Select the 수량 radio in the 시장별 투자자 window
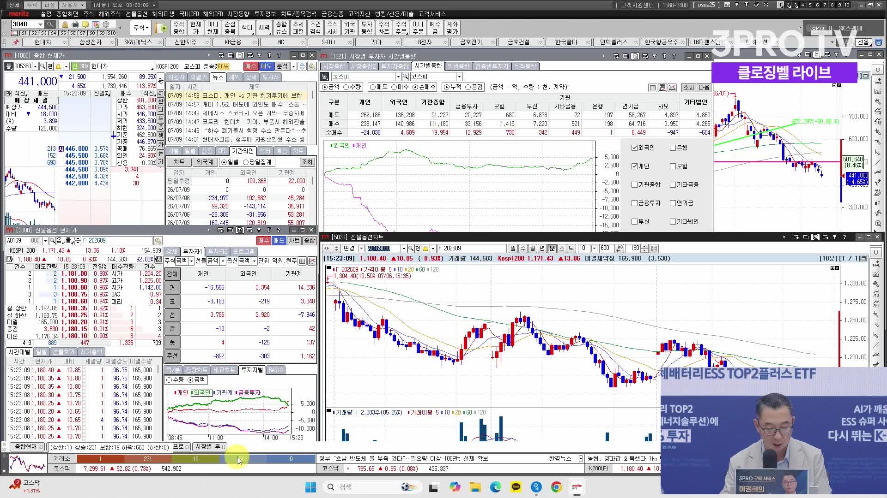The width and height of the screenshot is (887, 498). 346,87
